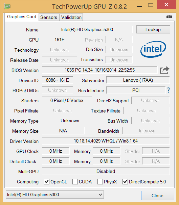Close window with red X button

(166, 5)
